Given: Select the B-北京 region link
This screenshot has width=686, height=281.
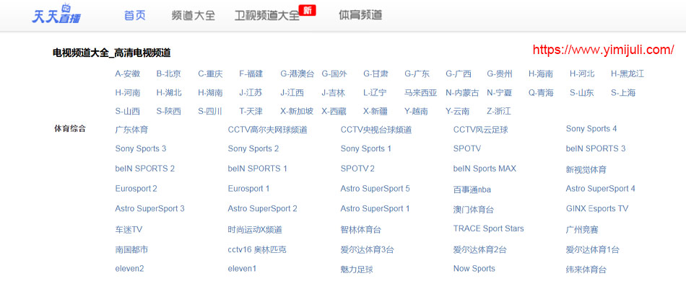Looking at the screenshot, I should (x=169, y=73).
